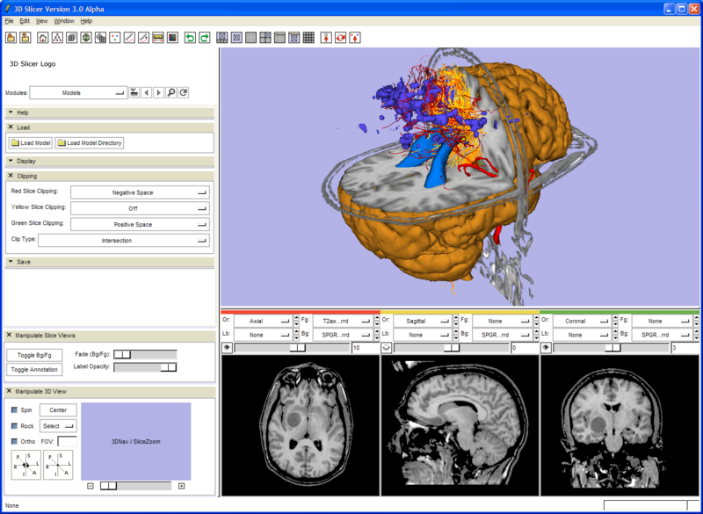This screenshot has width=703, height=514.
Task: Turn on Ortho projection
Action: (x=14, y=442)
